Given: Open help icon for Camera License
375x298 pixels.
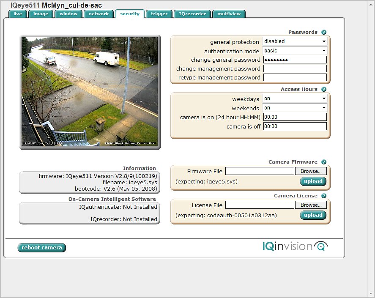Looking at the screenshot, I should (x=324, y=196).
